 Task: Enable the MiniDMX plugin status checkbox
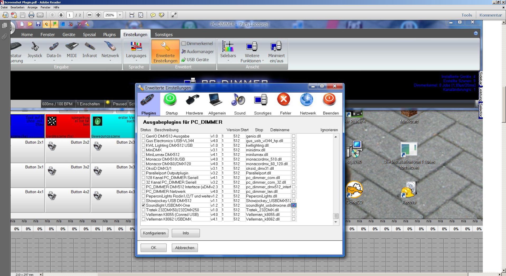tap(144, 150)
